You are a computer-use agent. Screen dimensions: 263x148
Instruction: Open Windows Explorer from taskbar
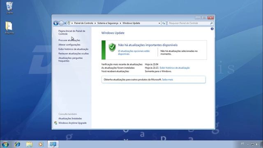(29, 144)
